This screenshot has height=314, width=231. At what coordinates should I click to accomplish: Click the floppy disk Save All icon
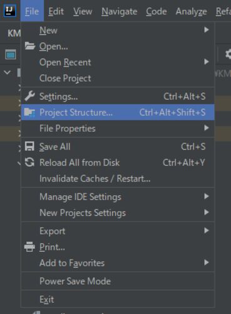[29, 146]
